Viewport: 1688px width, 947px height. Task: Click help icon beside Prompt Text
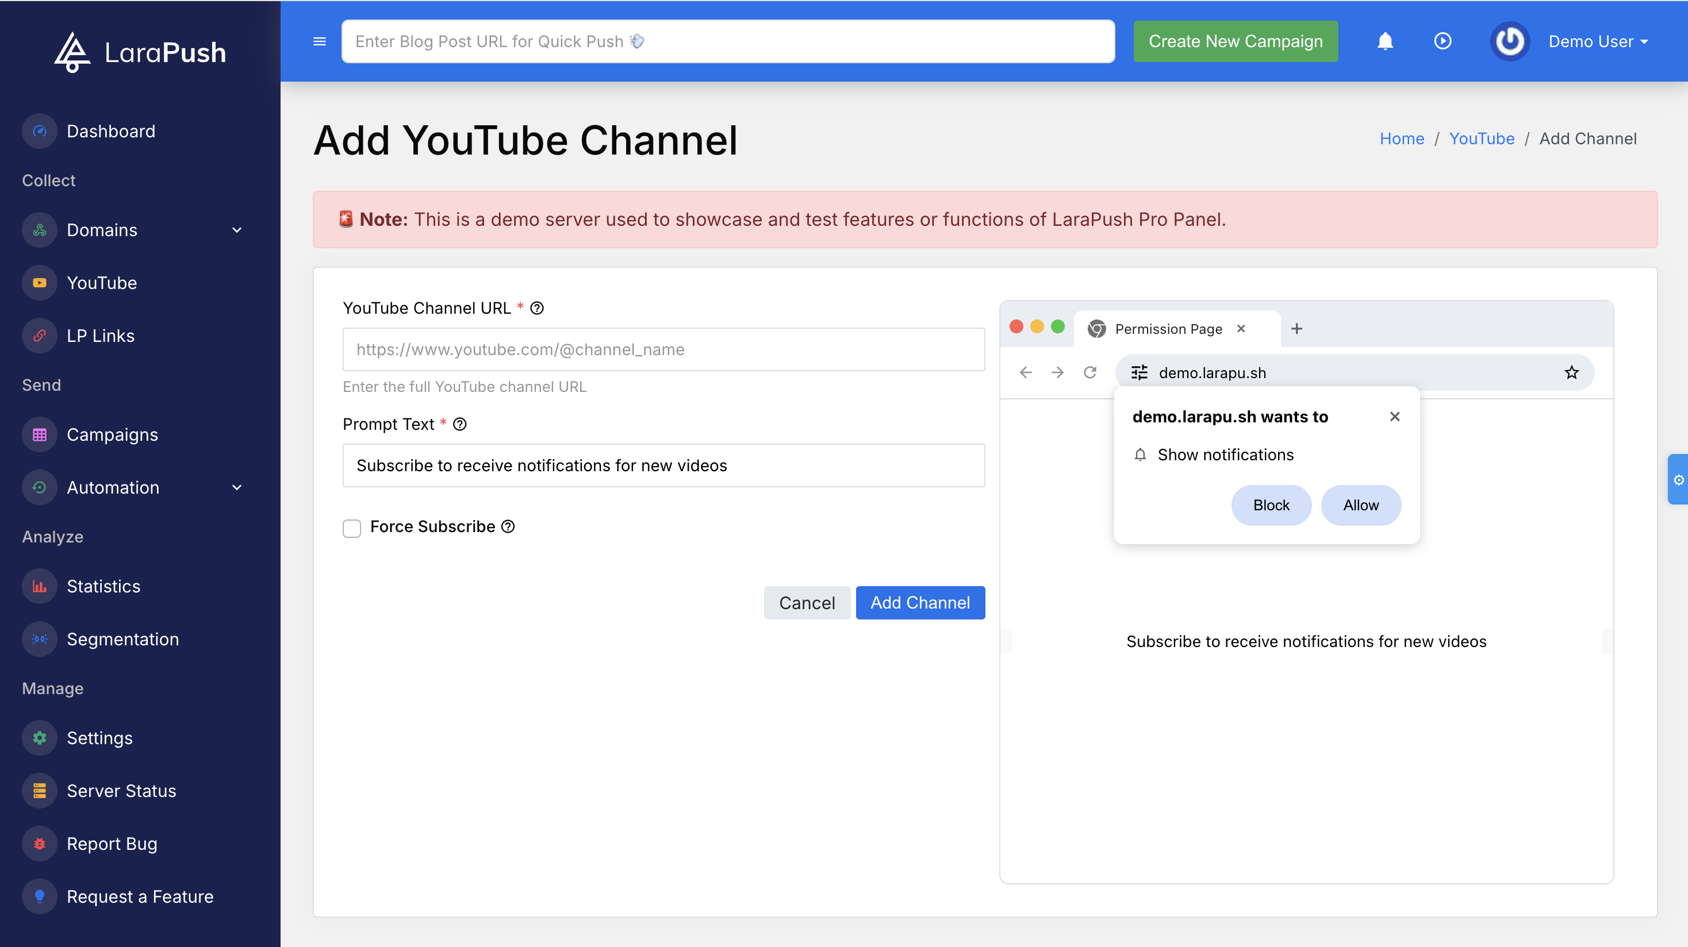460,425
